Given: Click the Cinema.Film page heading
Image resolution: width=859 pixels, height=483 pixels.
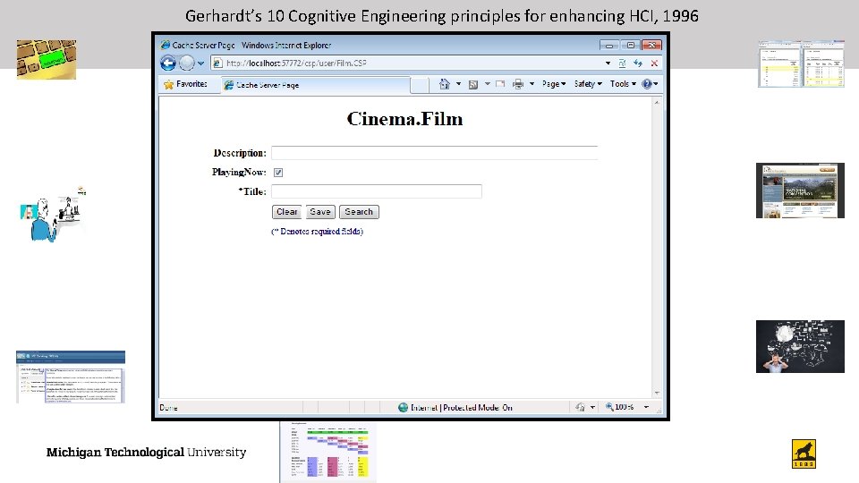Looking at the screenshot, I should pyautogui.click(x=404, y=119).
